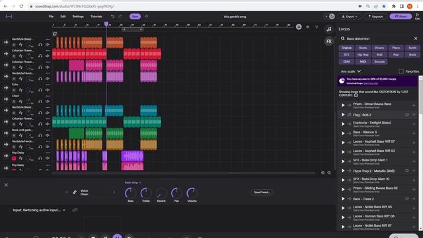Open the Tutorials menu
Image resolution: width=423 pixels, height=238 pixels.
(x=96, y=17)
